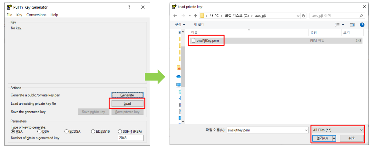Click the PuTTY Key Generator title bar icon
This screenshot has width=373, height=150.
coord(10,7)
